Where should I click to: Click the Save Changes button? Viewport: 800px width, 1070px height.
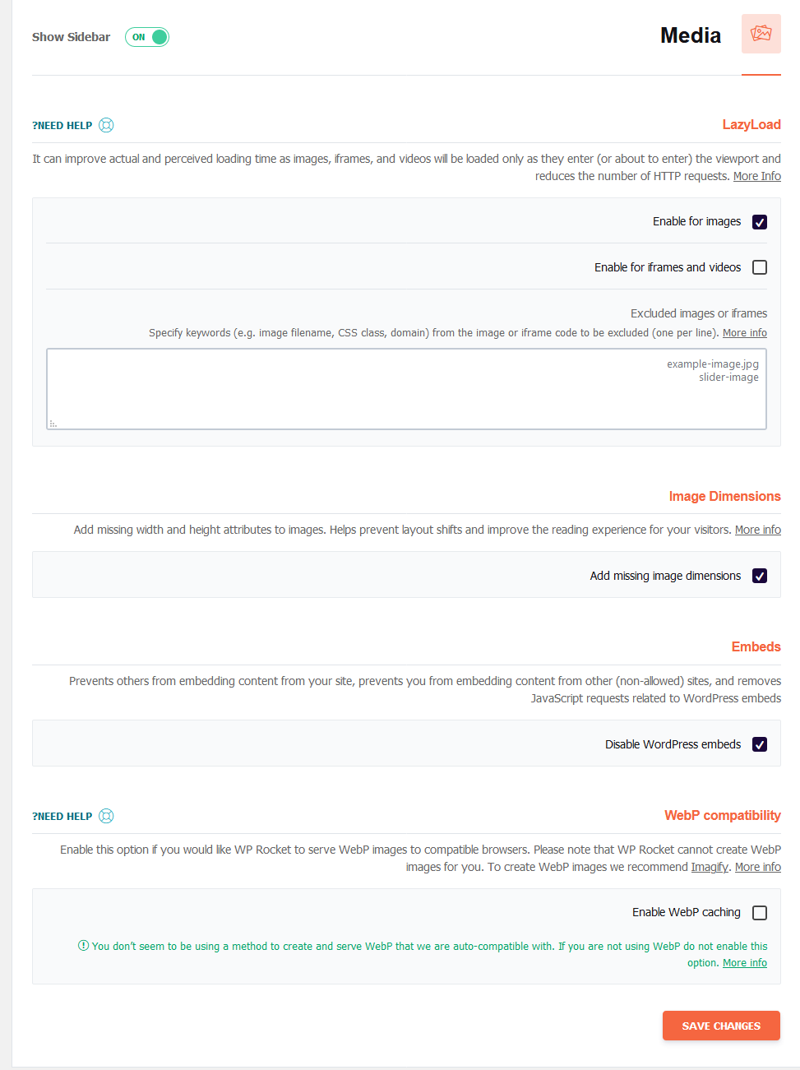tap(721, 1026)
